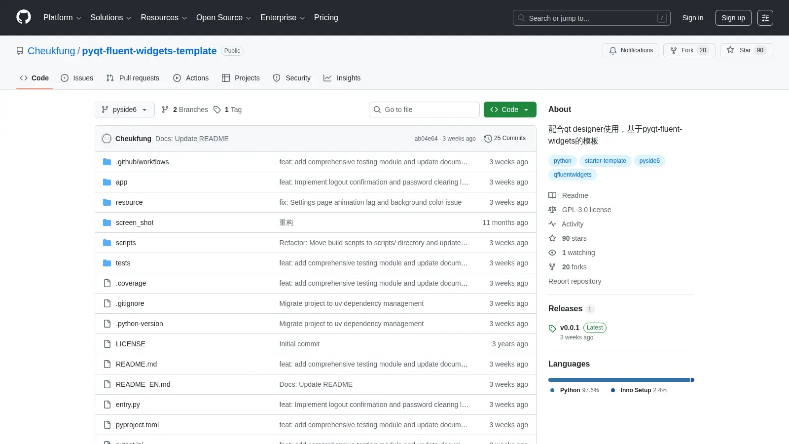This screenshot has width=789, height=444.
Task: Open the Cheukfung owner profile link
Action: coord(51,51)
